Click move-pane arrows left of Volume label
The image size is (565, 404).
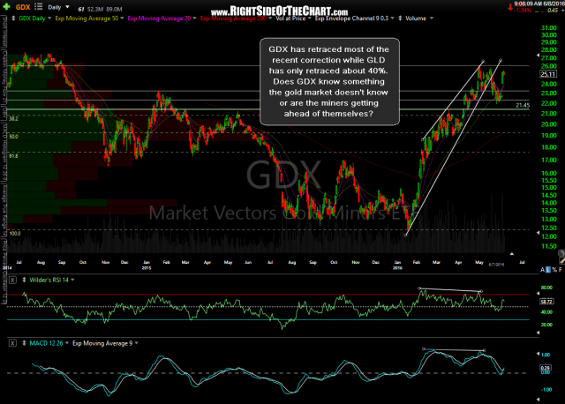(400, 19)
